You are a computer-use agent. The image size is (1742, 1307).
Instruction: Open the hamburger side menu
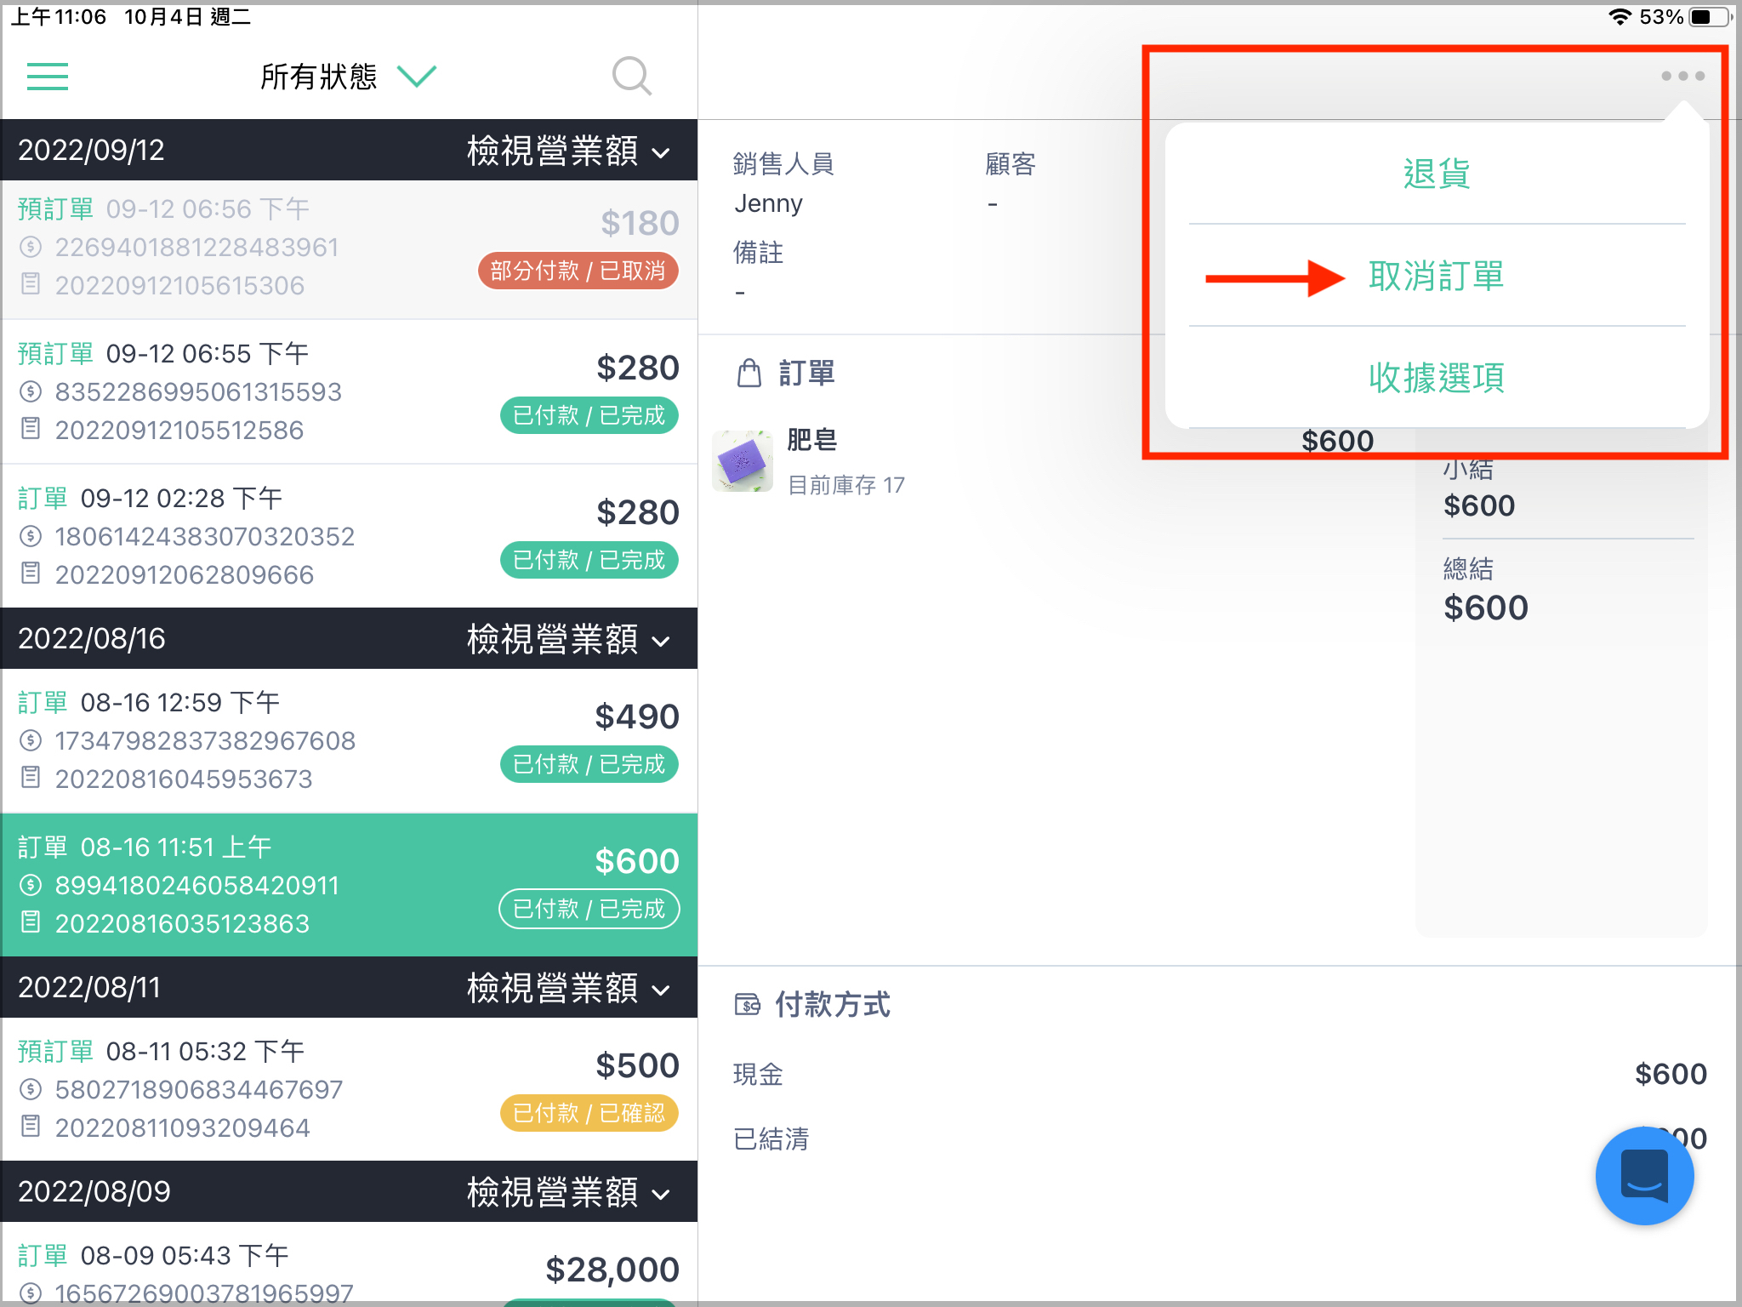coord(48,77)
